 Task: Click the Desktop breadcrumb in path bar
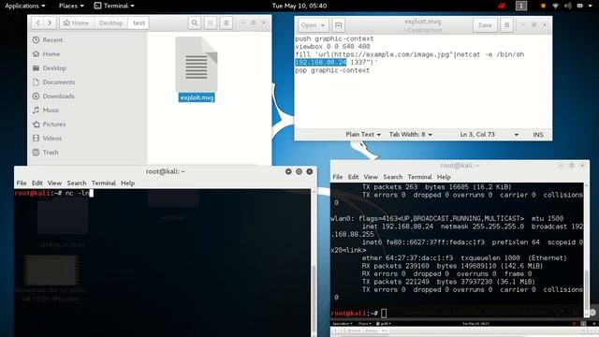(111, 22)
